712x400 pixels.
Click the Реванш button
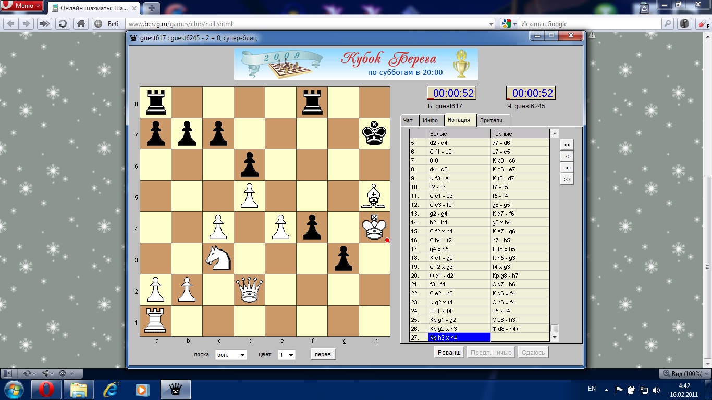coord(449,353)
